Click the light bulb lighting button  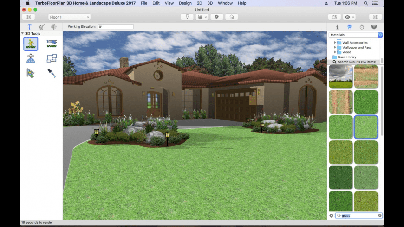[187, 17]
